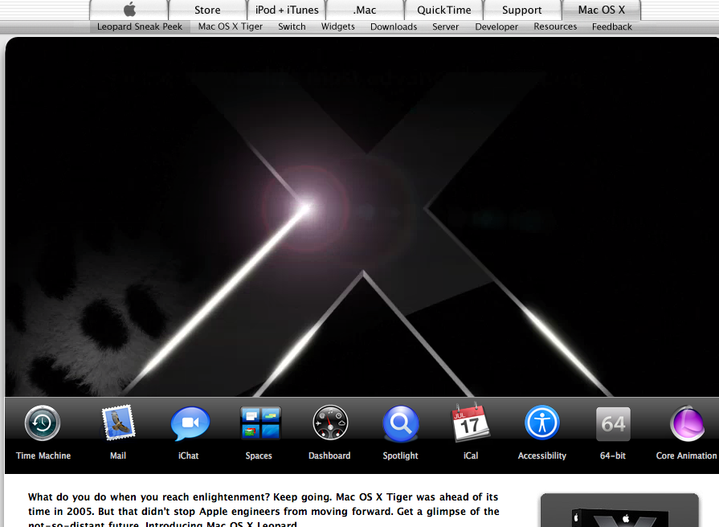Click the Leopard box product image
Screen dimensions: 719x527
point(619,516)
